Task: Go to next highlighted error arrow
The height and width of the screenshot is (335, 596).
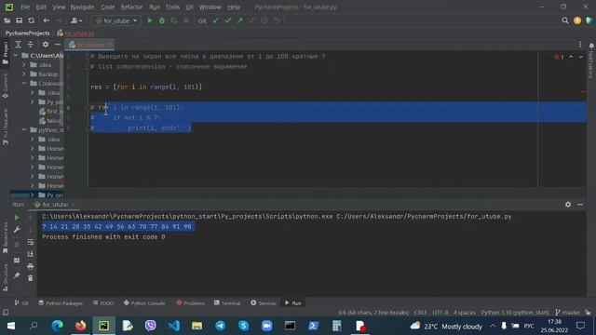Action: (x=581, y=57)
